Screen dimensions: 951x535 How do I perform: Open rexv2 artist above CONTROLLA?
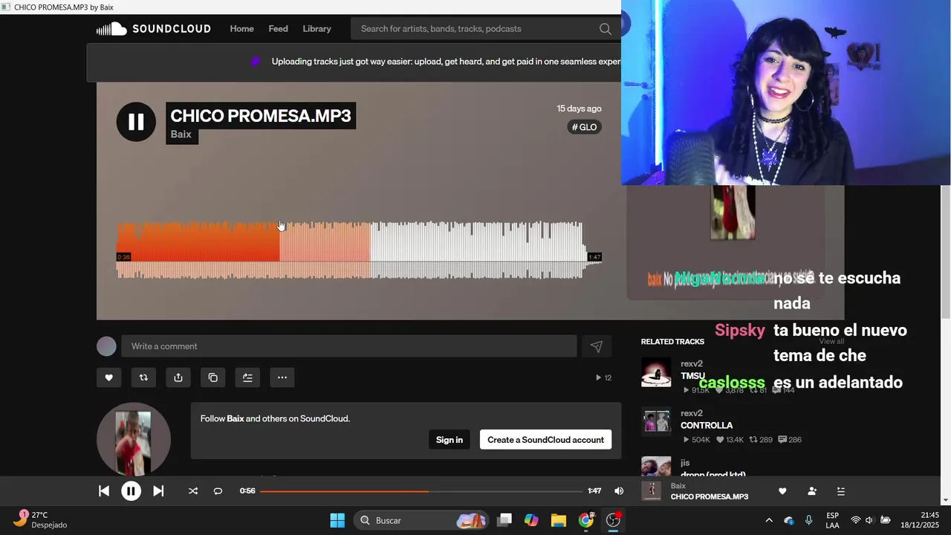(692, 413)
